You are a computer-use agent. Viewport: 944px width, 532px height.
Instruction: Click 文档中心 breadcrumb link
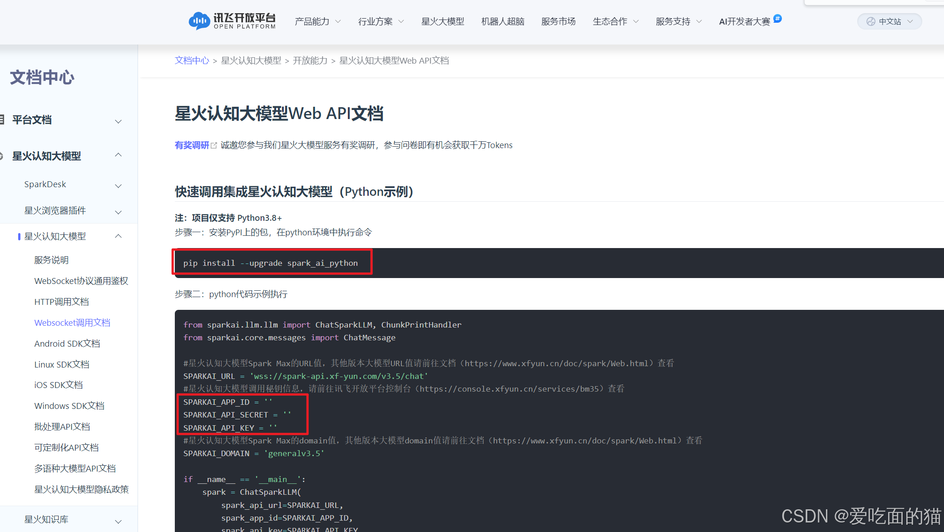coord(192,60)
